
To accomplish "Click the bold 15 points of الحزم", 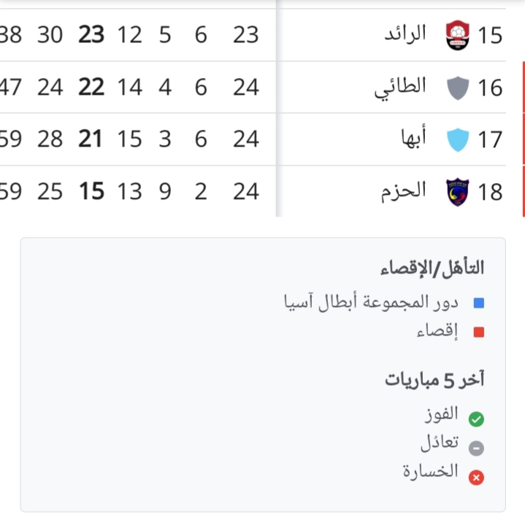I will [x=91, y=192].
